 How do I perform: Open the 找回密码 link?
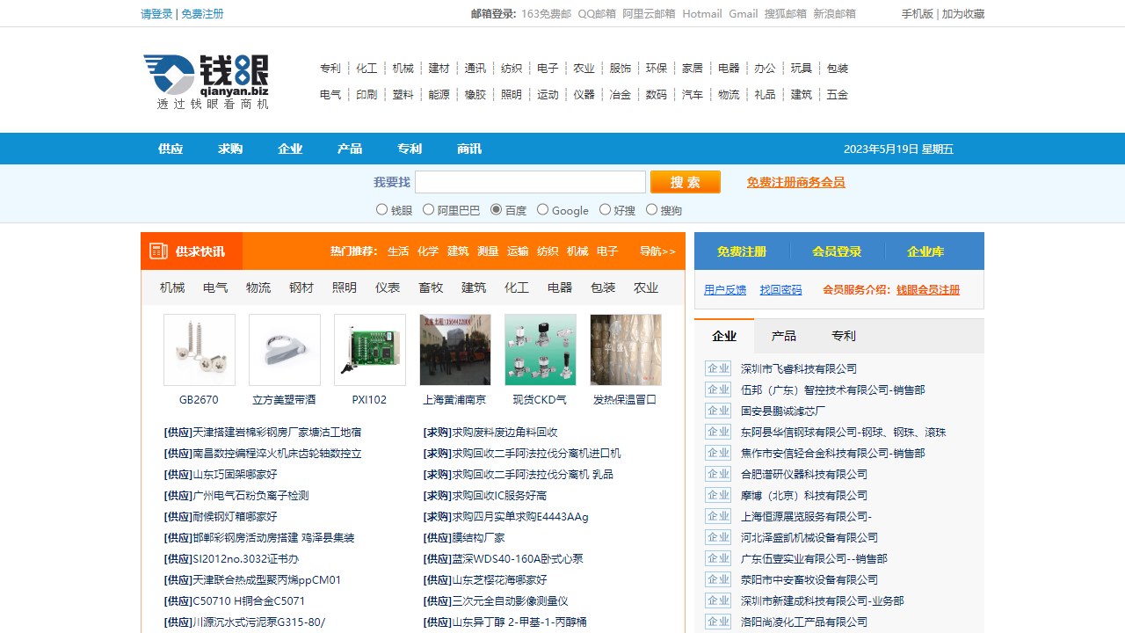coord(780,290)
